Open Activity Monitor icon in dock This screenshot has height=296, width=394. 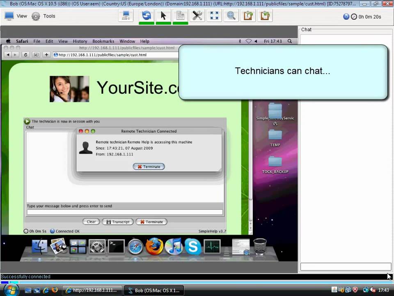[212, 246]
